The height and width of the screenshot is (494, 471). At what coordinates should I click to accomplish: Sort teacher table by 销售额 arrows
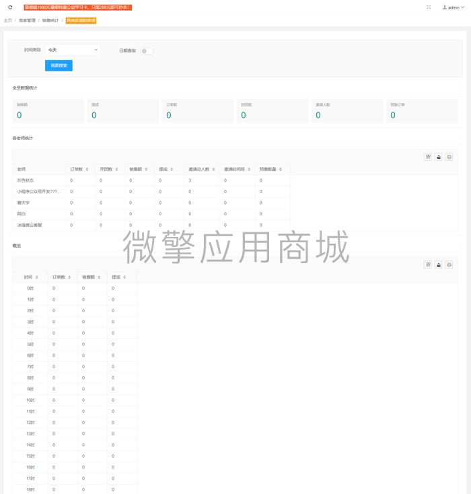tap(146, 170)
